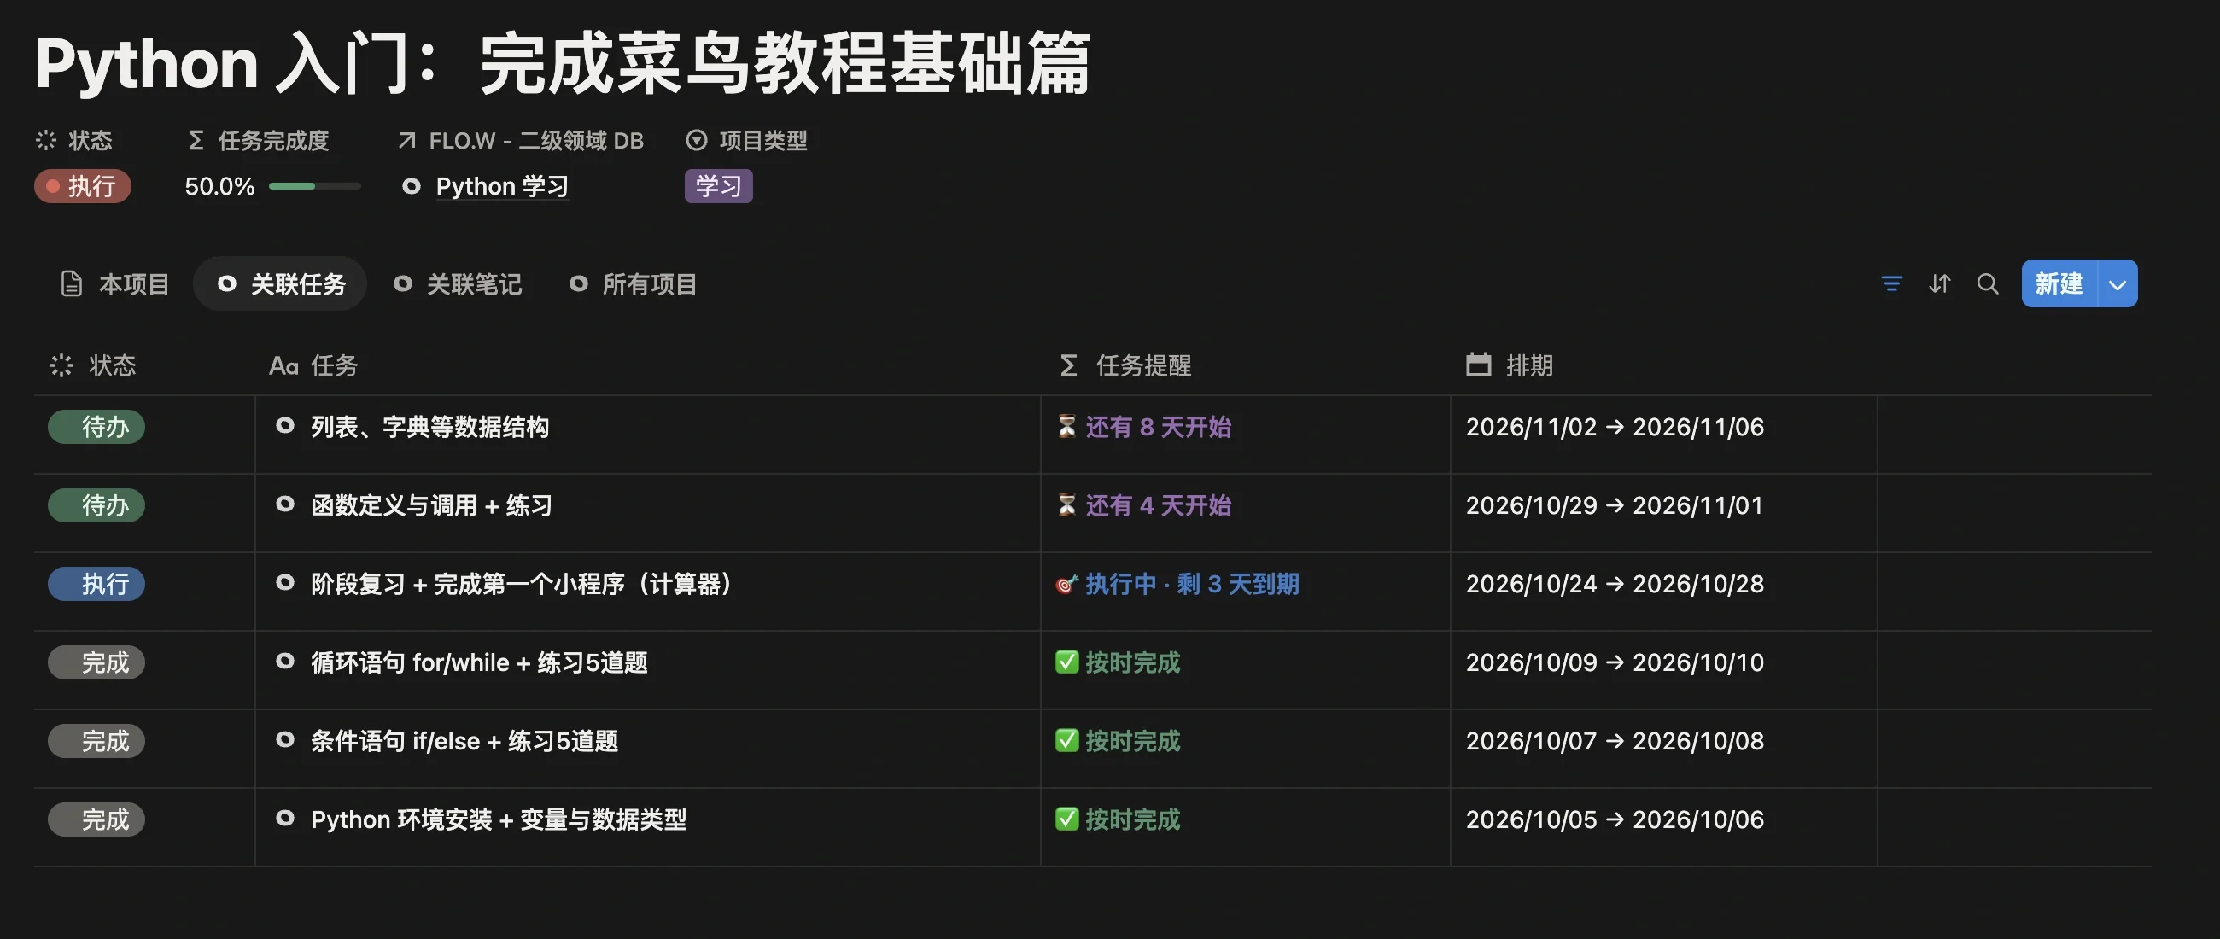Screen dimensions: 2220x939
Task: Switch to the 所有项目 tab
Action: pos(634,283)
